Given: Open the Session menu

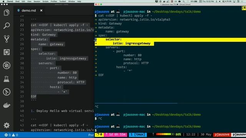Looking at the screenshot, I should click(x=37, y=2).
